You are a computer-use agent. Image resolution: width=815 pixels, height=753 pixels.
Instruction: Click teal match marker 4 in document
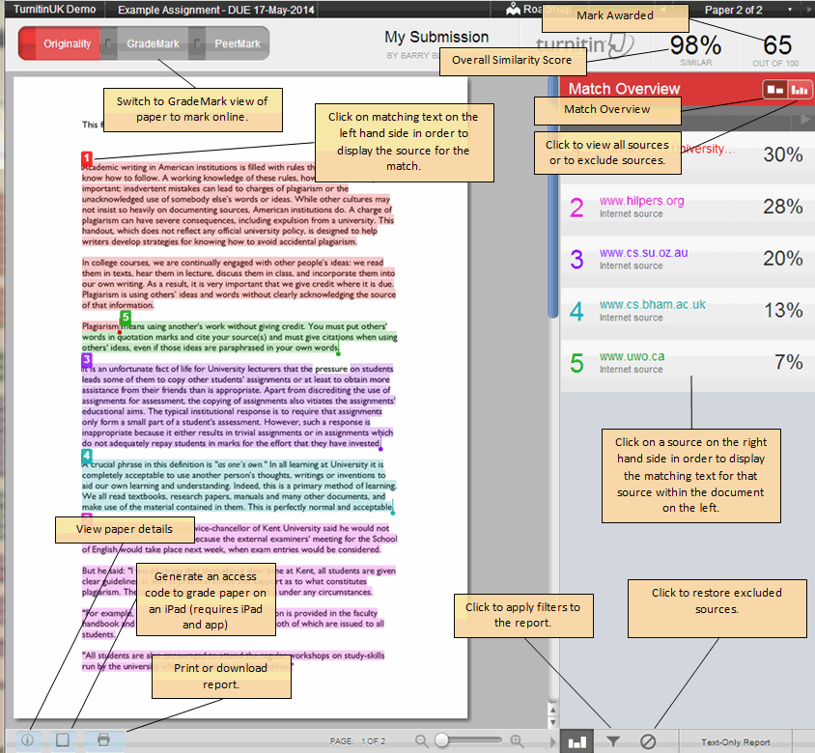[x=86, y=456]
